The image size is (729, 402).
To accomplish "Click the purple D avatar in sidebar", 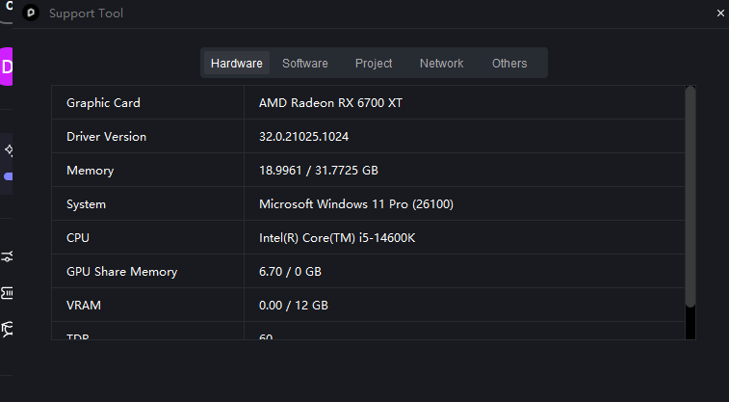I will [x=7, y=67].
